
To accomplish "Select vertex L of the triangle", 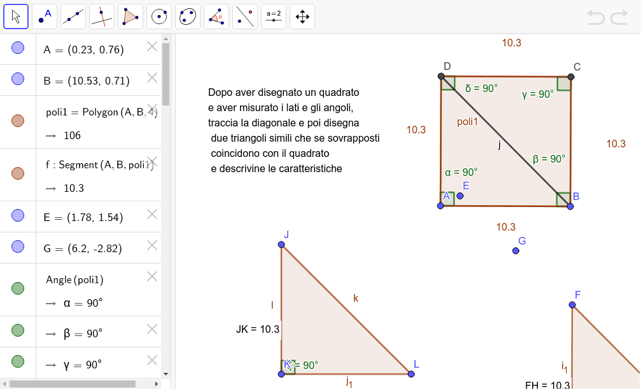I will pyautogui.click(x=411, y=374).
